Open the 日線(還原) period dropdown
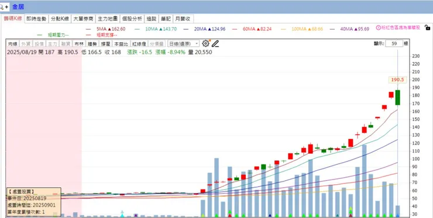This screenshot has height=218, width=433. (183, 44)
